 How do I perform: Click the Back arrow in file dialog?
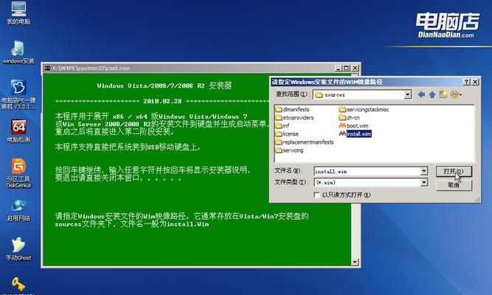[421, 94]
